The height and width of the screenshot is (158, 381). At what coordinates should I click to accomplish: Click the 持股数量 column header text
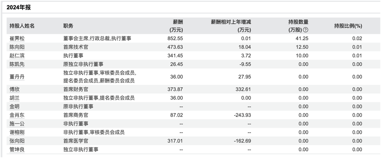click(298, 22)
